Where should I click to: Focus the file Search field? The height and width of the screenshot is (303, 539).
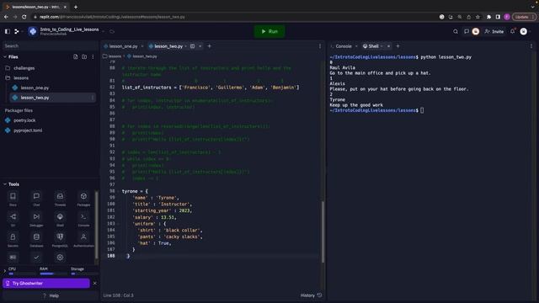coord(51,45)
